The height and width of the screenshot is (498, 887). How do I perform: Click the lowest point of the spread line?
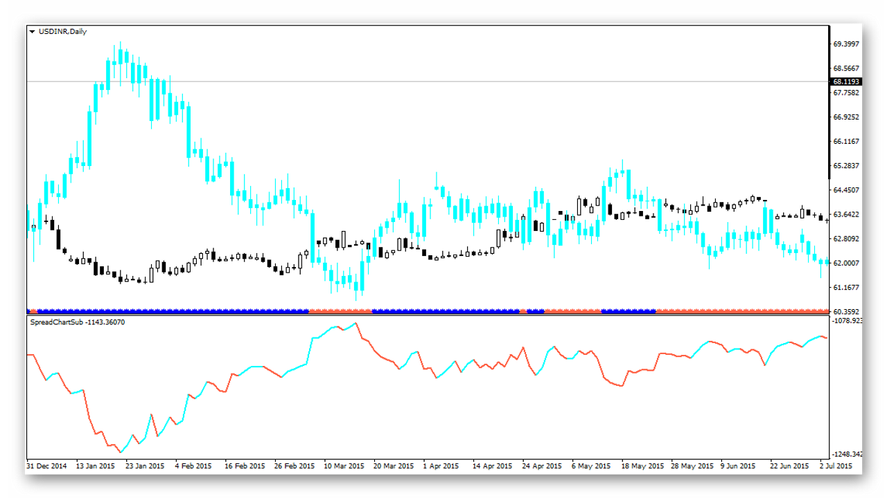pos(120,452)
